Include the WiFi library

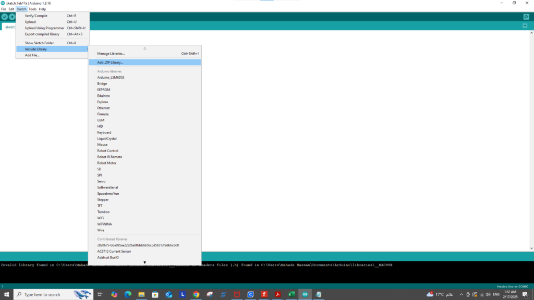pos(145,218)
